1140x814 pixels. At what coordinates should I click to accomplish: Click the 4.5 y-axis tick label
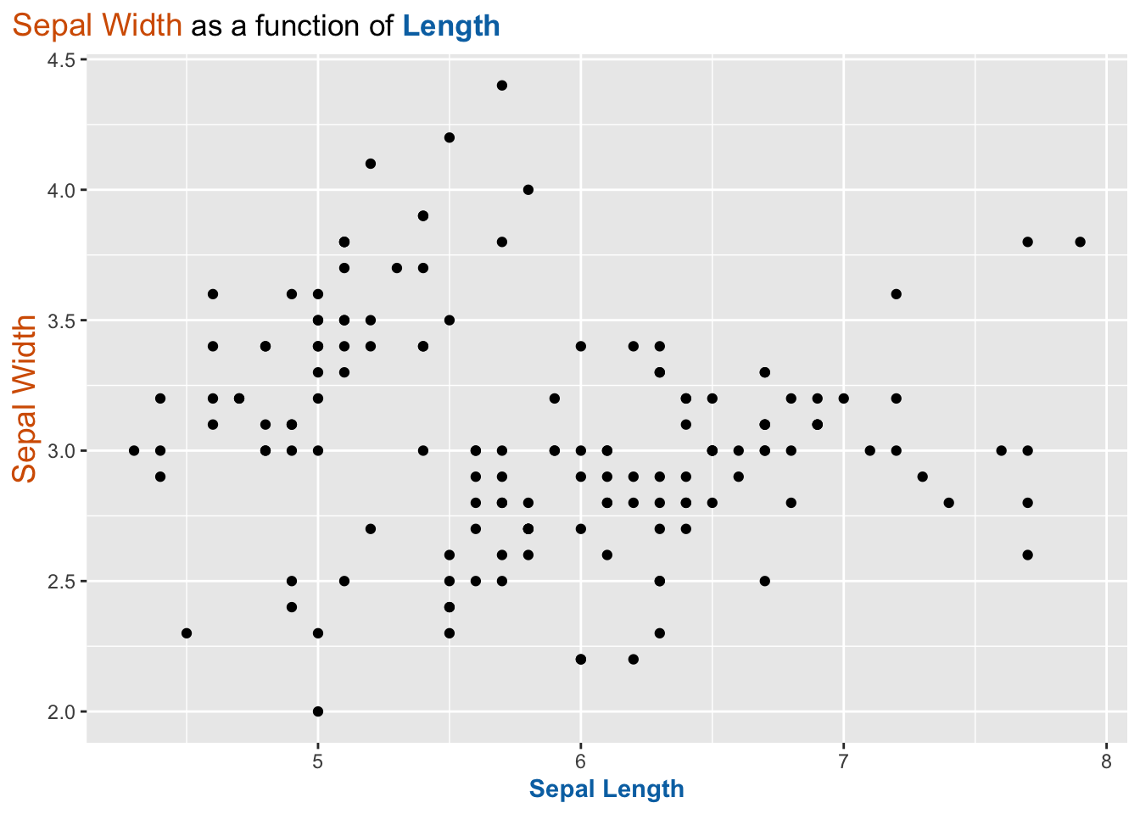point(63,59)
